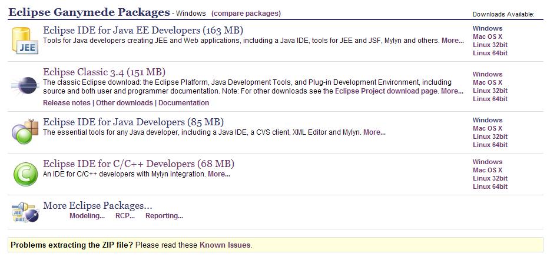
Task: Open Eclipse IDE for Java Developers title
Action: coord(133,122)
